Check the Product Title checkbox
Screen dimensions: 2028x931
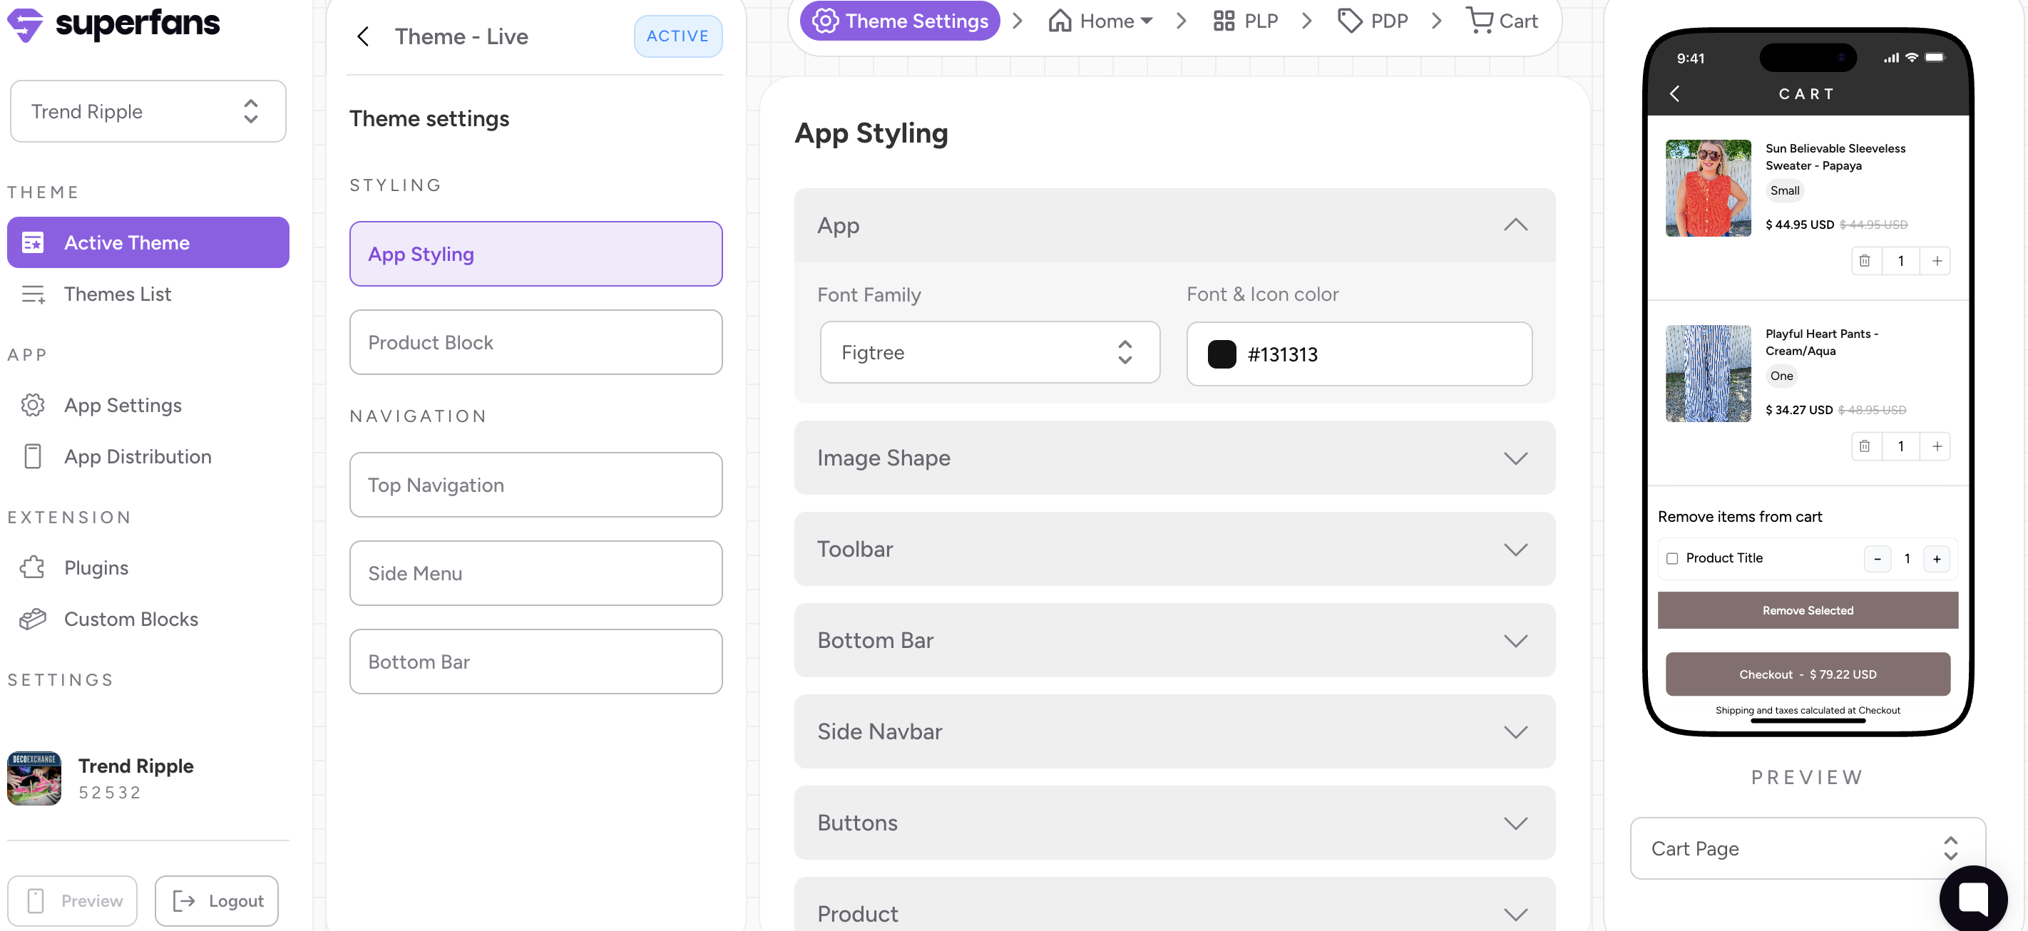pos(1672,558)
